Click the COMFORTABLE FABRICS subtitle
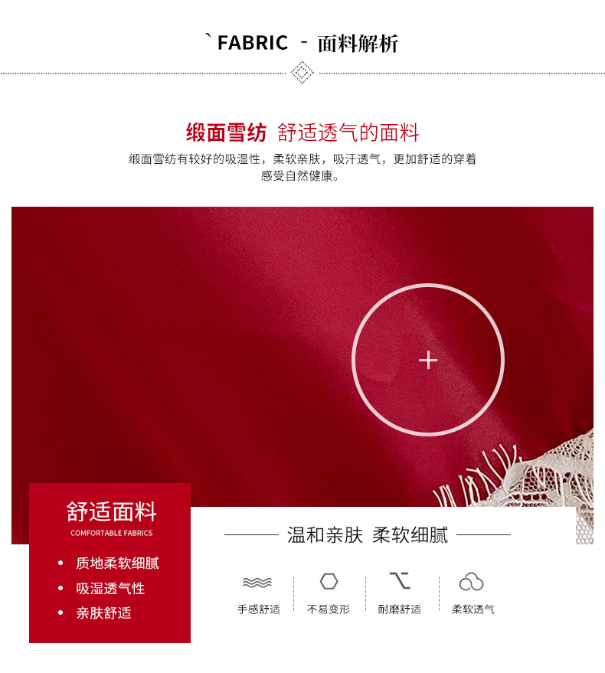The height and width of the screenshot is (673, 605). pos(111,533)
